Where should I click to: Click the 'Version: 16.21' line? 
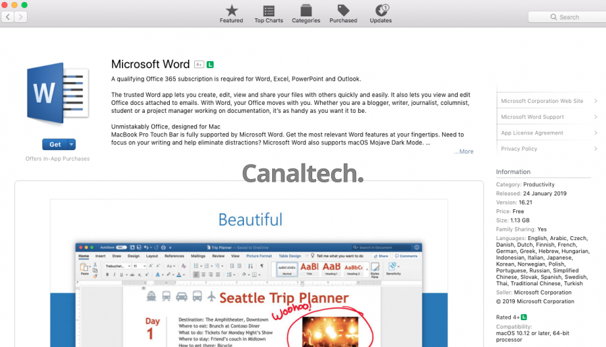(x=514, y=202)
